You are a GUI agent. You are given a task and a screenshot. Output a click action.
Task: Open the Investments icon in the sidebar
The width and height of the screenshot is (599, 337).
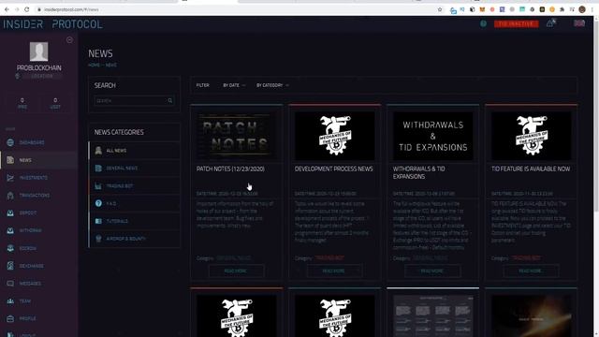pyautogui.click(x=10, y=178)
